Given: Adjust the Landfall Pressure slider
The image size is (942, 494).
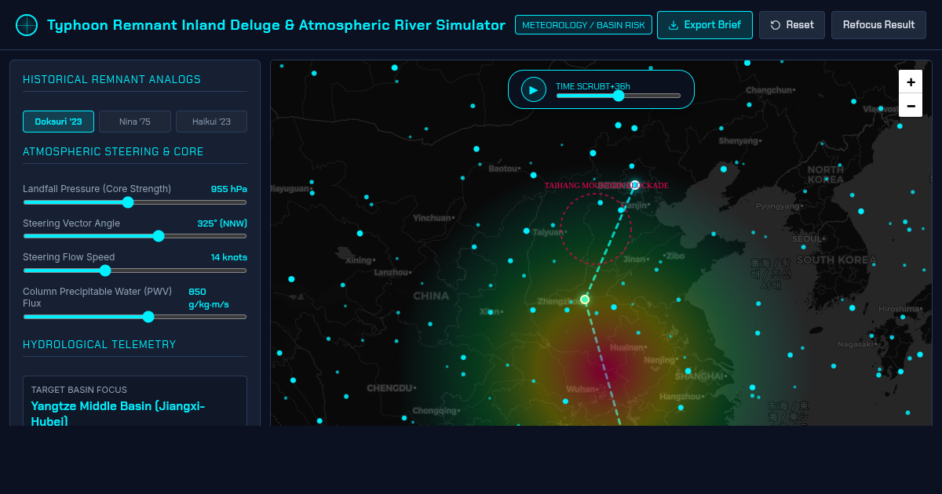Looking at the screenshot, I should [x=135, y=202].
